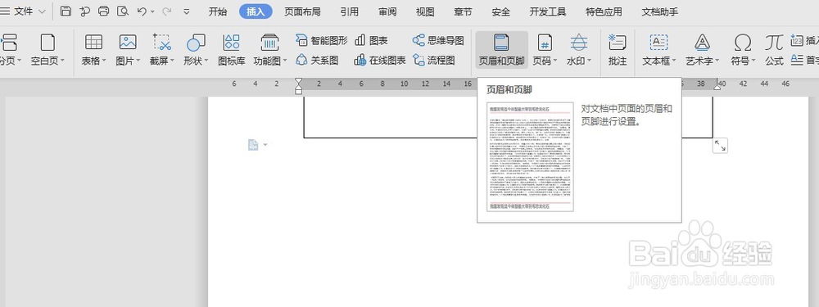
Task: Click the 截屏 screenshot tool
Action: tap(162, 50)
